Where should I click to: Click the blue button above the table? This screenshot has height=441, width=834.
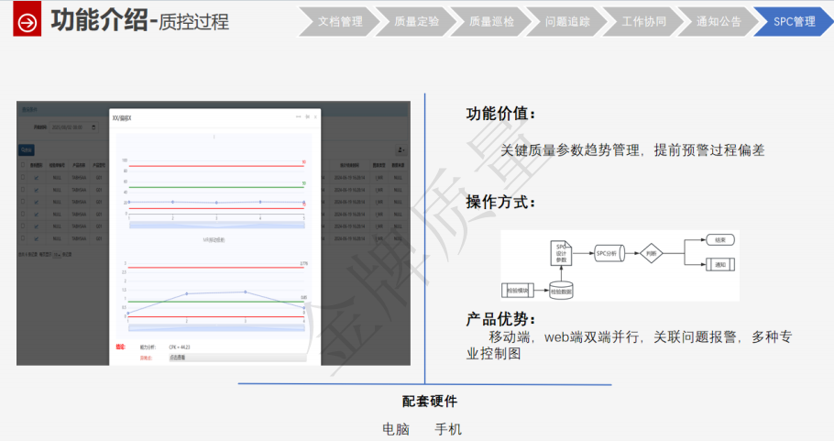click(x=27, y=149)
